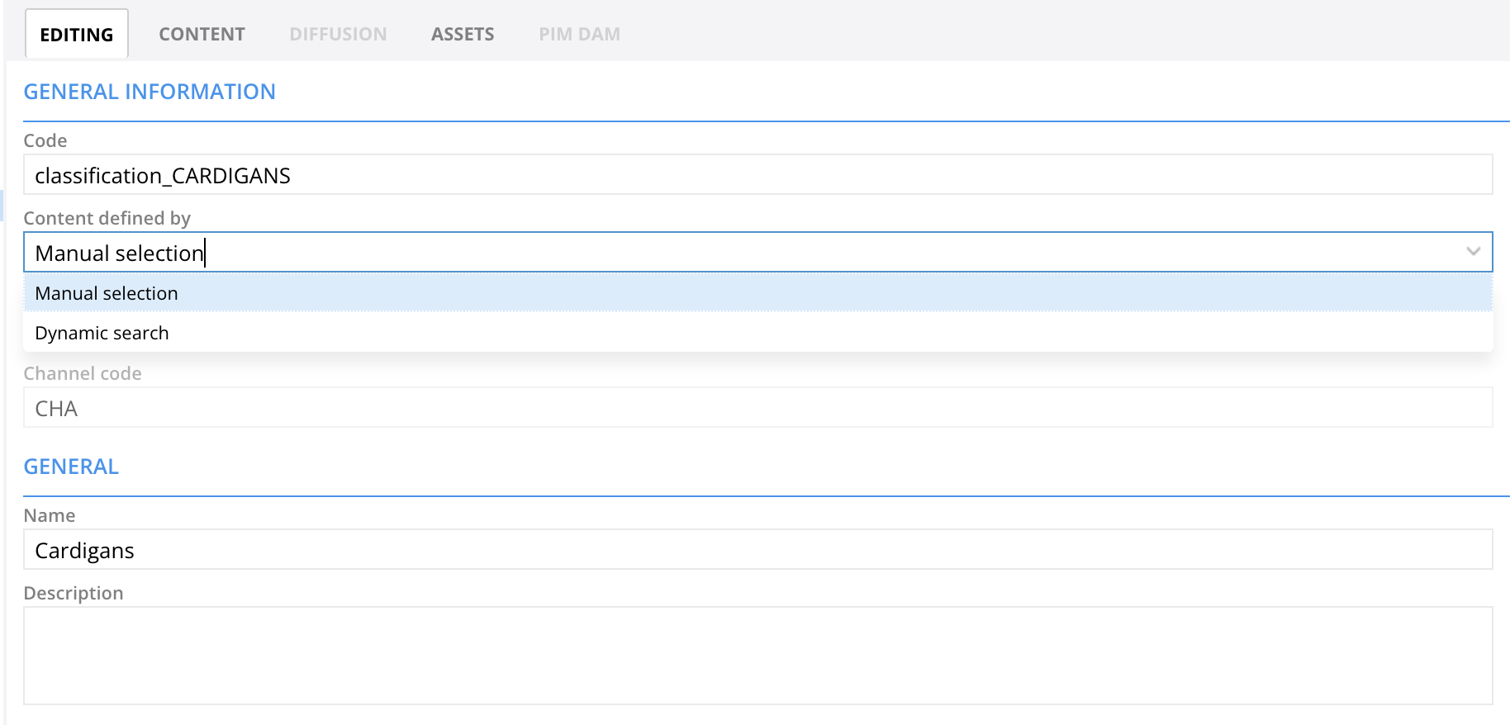
Task: Click the Name field label
Action: pyautogui.click(x=50, y=515)
